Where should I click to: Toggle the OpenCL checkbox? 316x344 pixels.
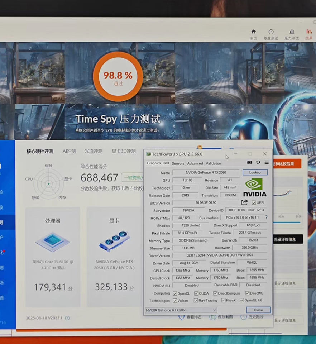tap(175, 293)
